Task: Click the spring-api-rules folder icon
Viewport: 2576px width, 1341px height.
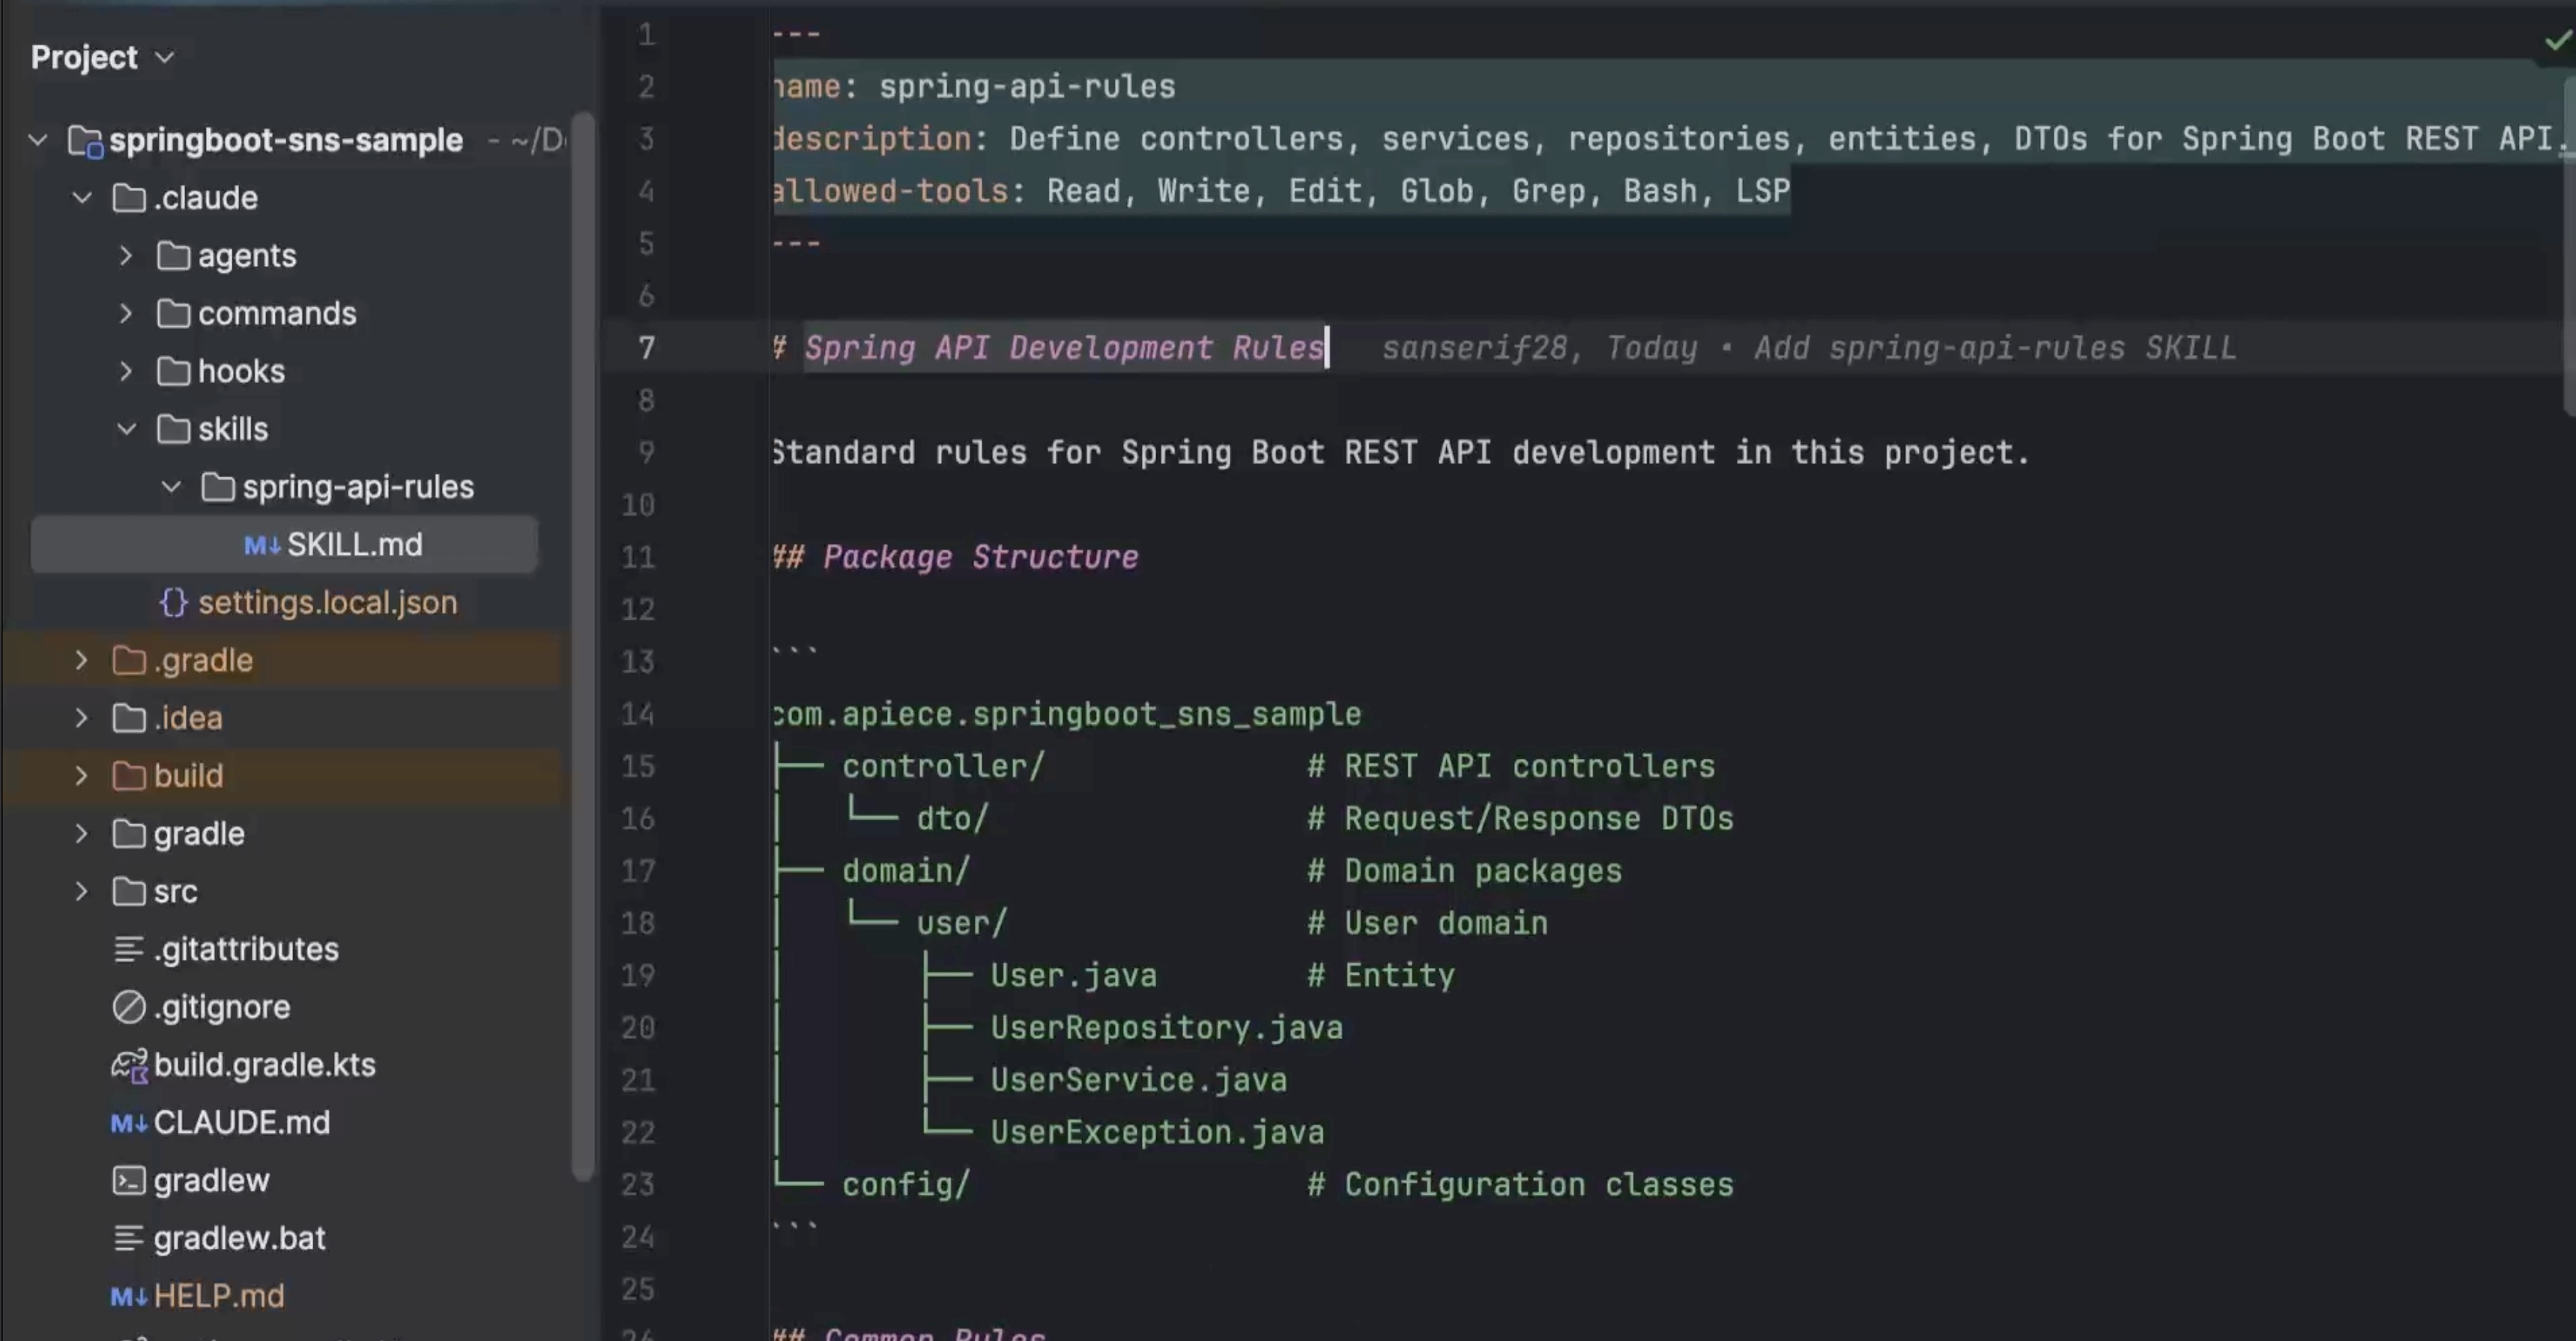Action: [217, 488]
